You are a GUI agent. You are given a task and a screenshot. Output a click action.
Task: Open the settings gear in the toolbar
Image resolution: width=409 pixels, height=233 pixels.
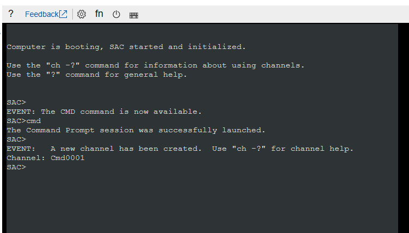pyautogui.click(x=82, y=15)
